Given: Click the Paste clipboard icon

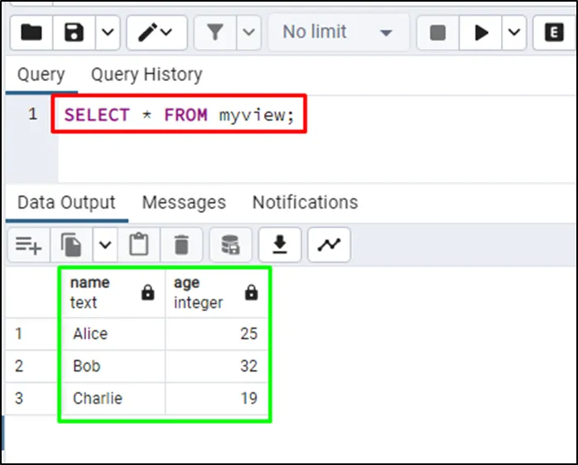Looking at the screenshot, I should tap(139, 245).
